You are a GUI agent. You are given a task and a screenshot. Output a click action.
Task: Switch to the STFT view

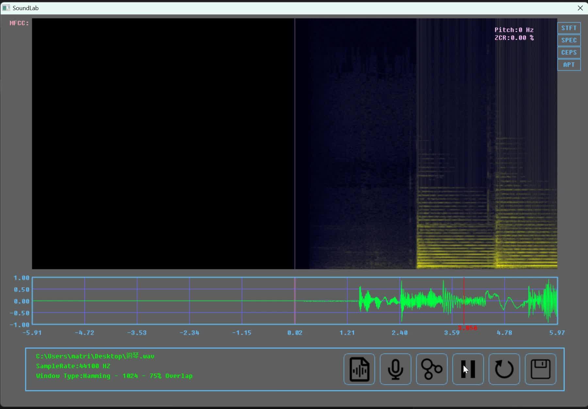pyautogui.click(x=569, y=28)
